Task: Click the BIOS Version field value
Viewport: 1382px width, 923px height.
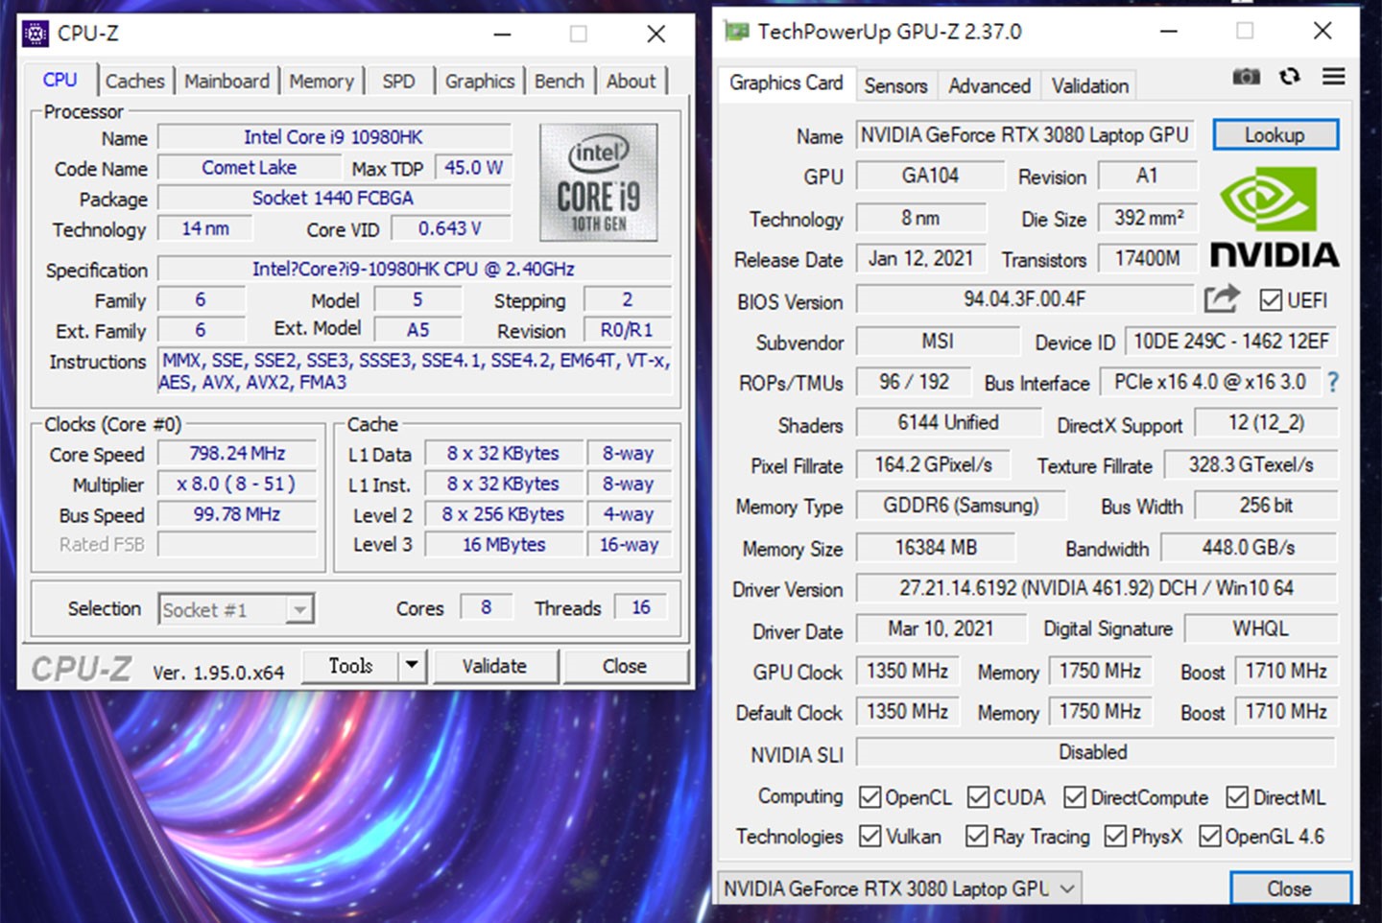Action: (x=1024, y=299)
